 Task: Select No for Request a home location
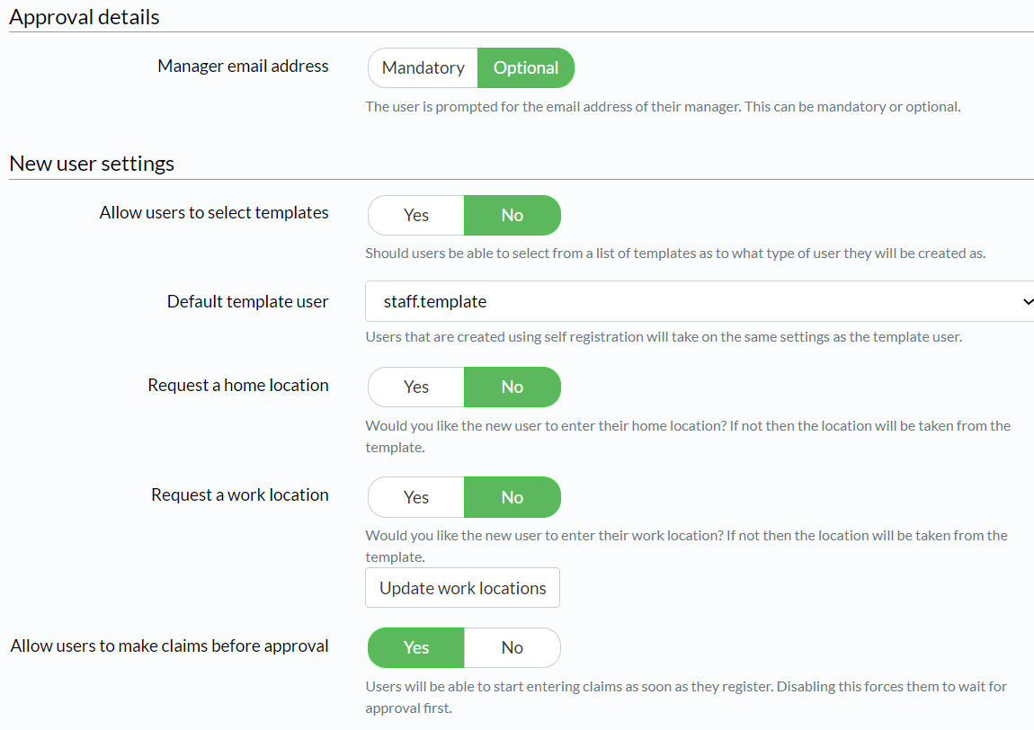[513, 387]
